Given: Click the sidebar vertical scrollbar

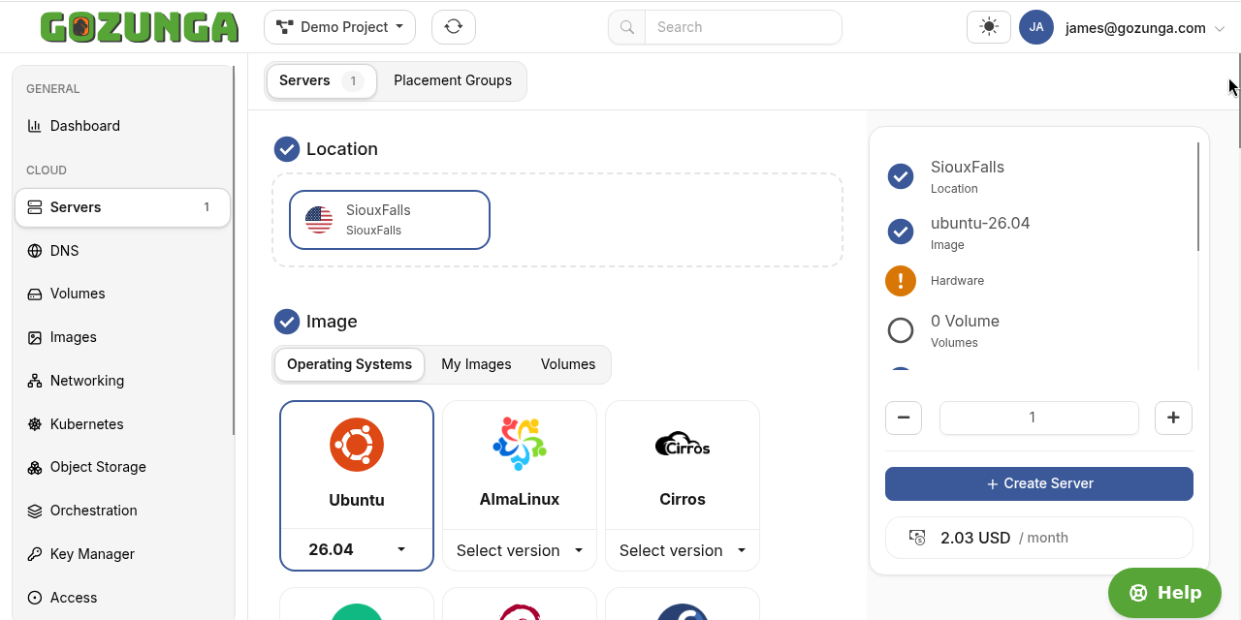Looking at the screenshot, I should click(x=234, y=251).
